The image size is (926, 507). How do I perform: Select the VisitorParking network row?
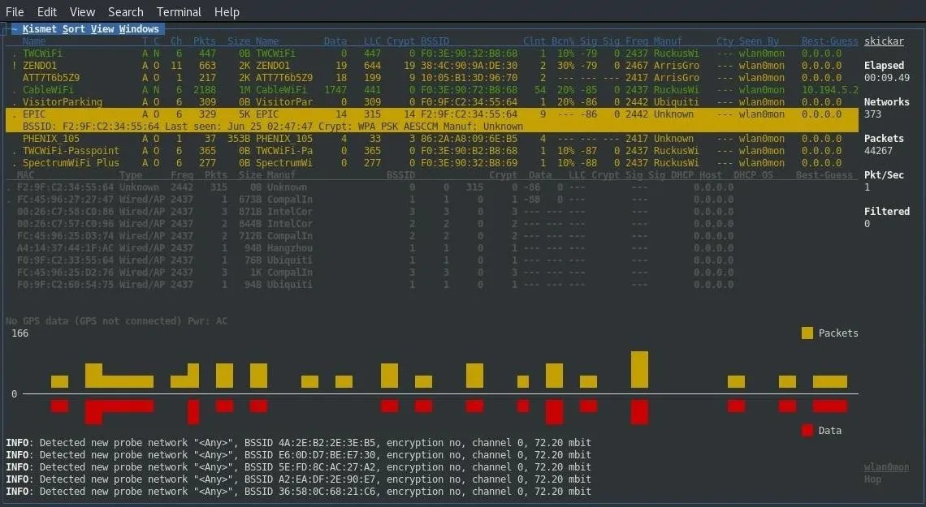(431, 102)
